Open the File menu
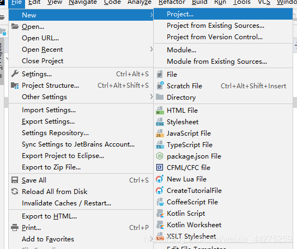The height and width of the screenshot is (249, 297). tap(17, 2)
